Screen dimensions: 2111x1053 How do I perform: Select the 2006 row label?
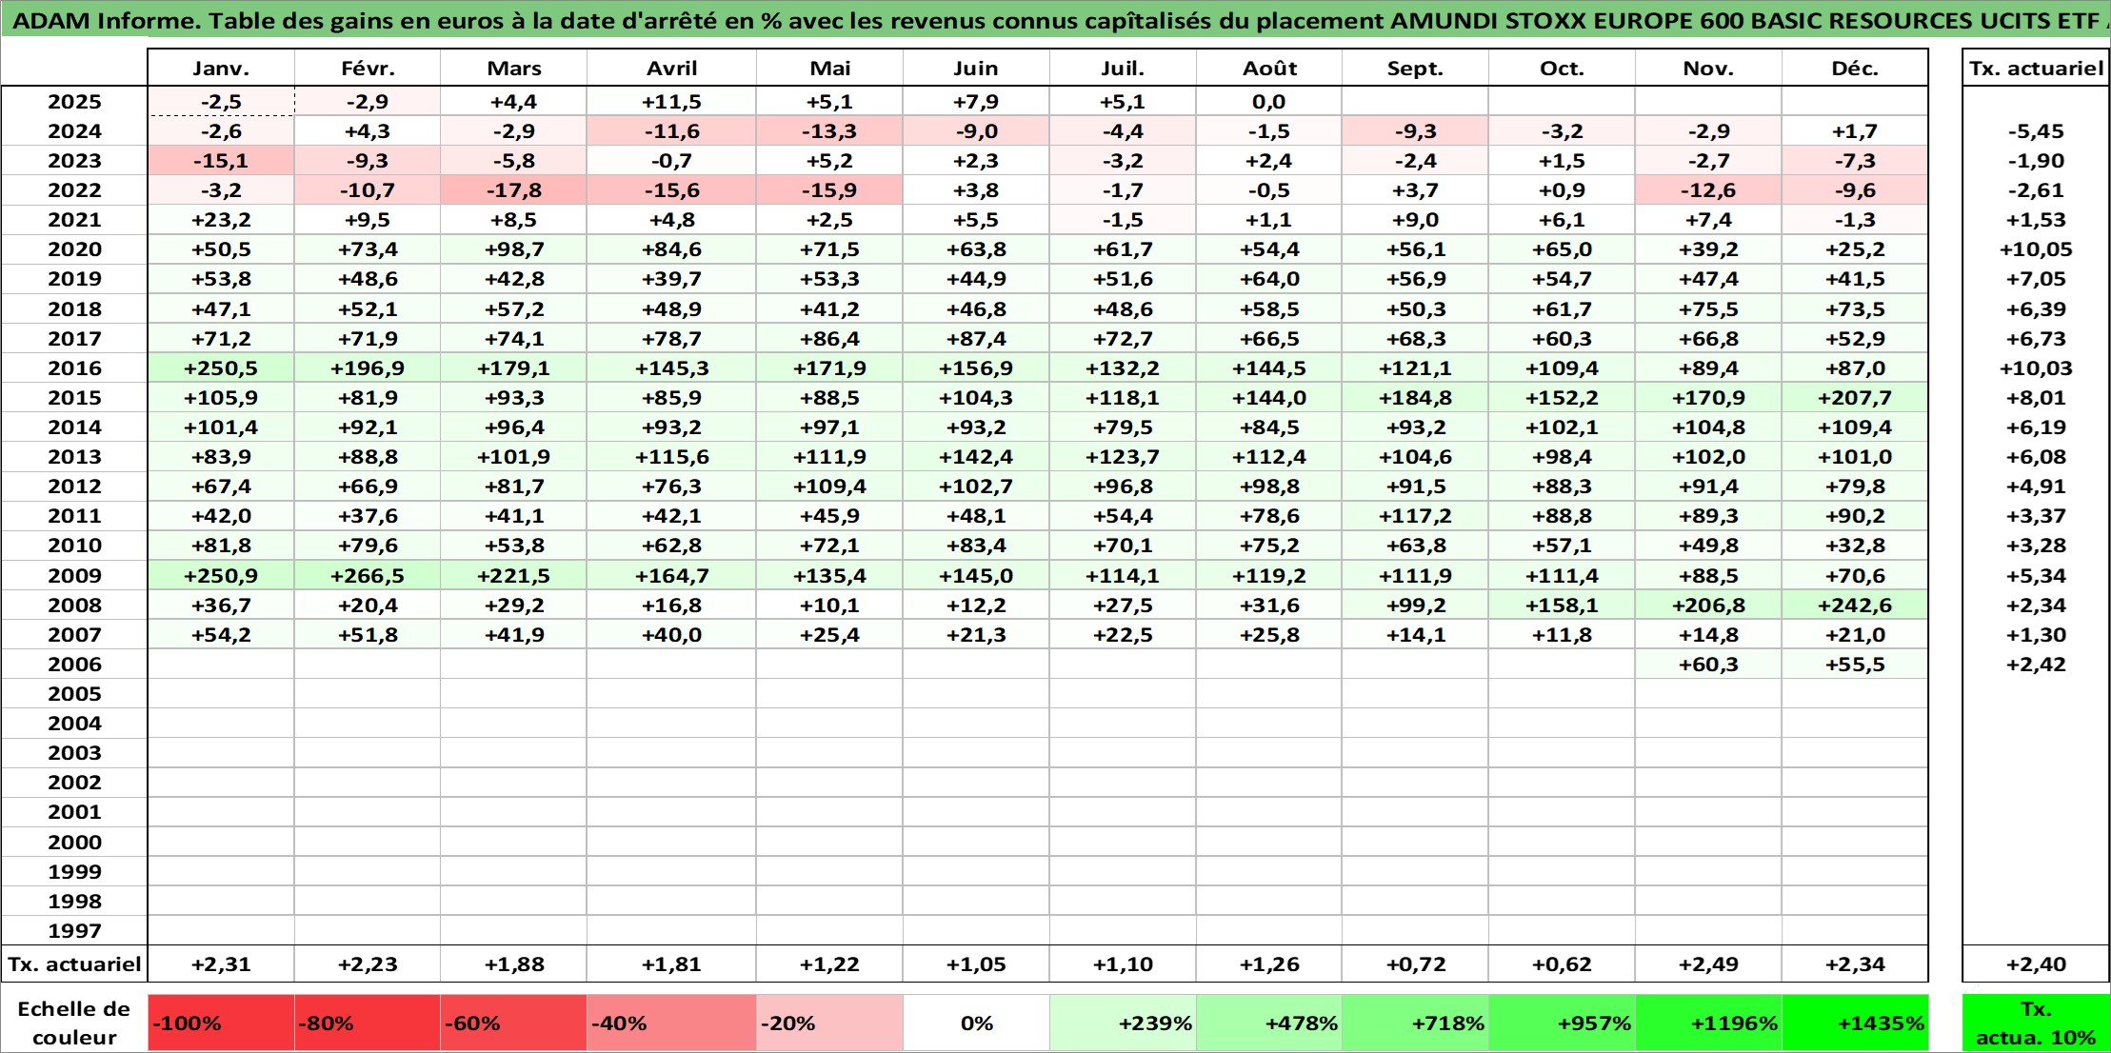[x=74, y=665]
